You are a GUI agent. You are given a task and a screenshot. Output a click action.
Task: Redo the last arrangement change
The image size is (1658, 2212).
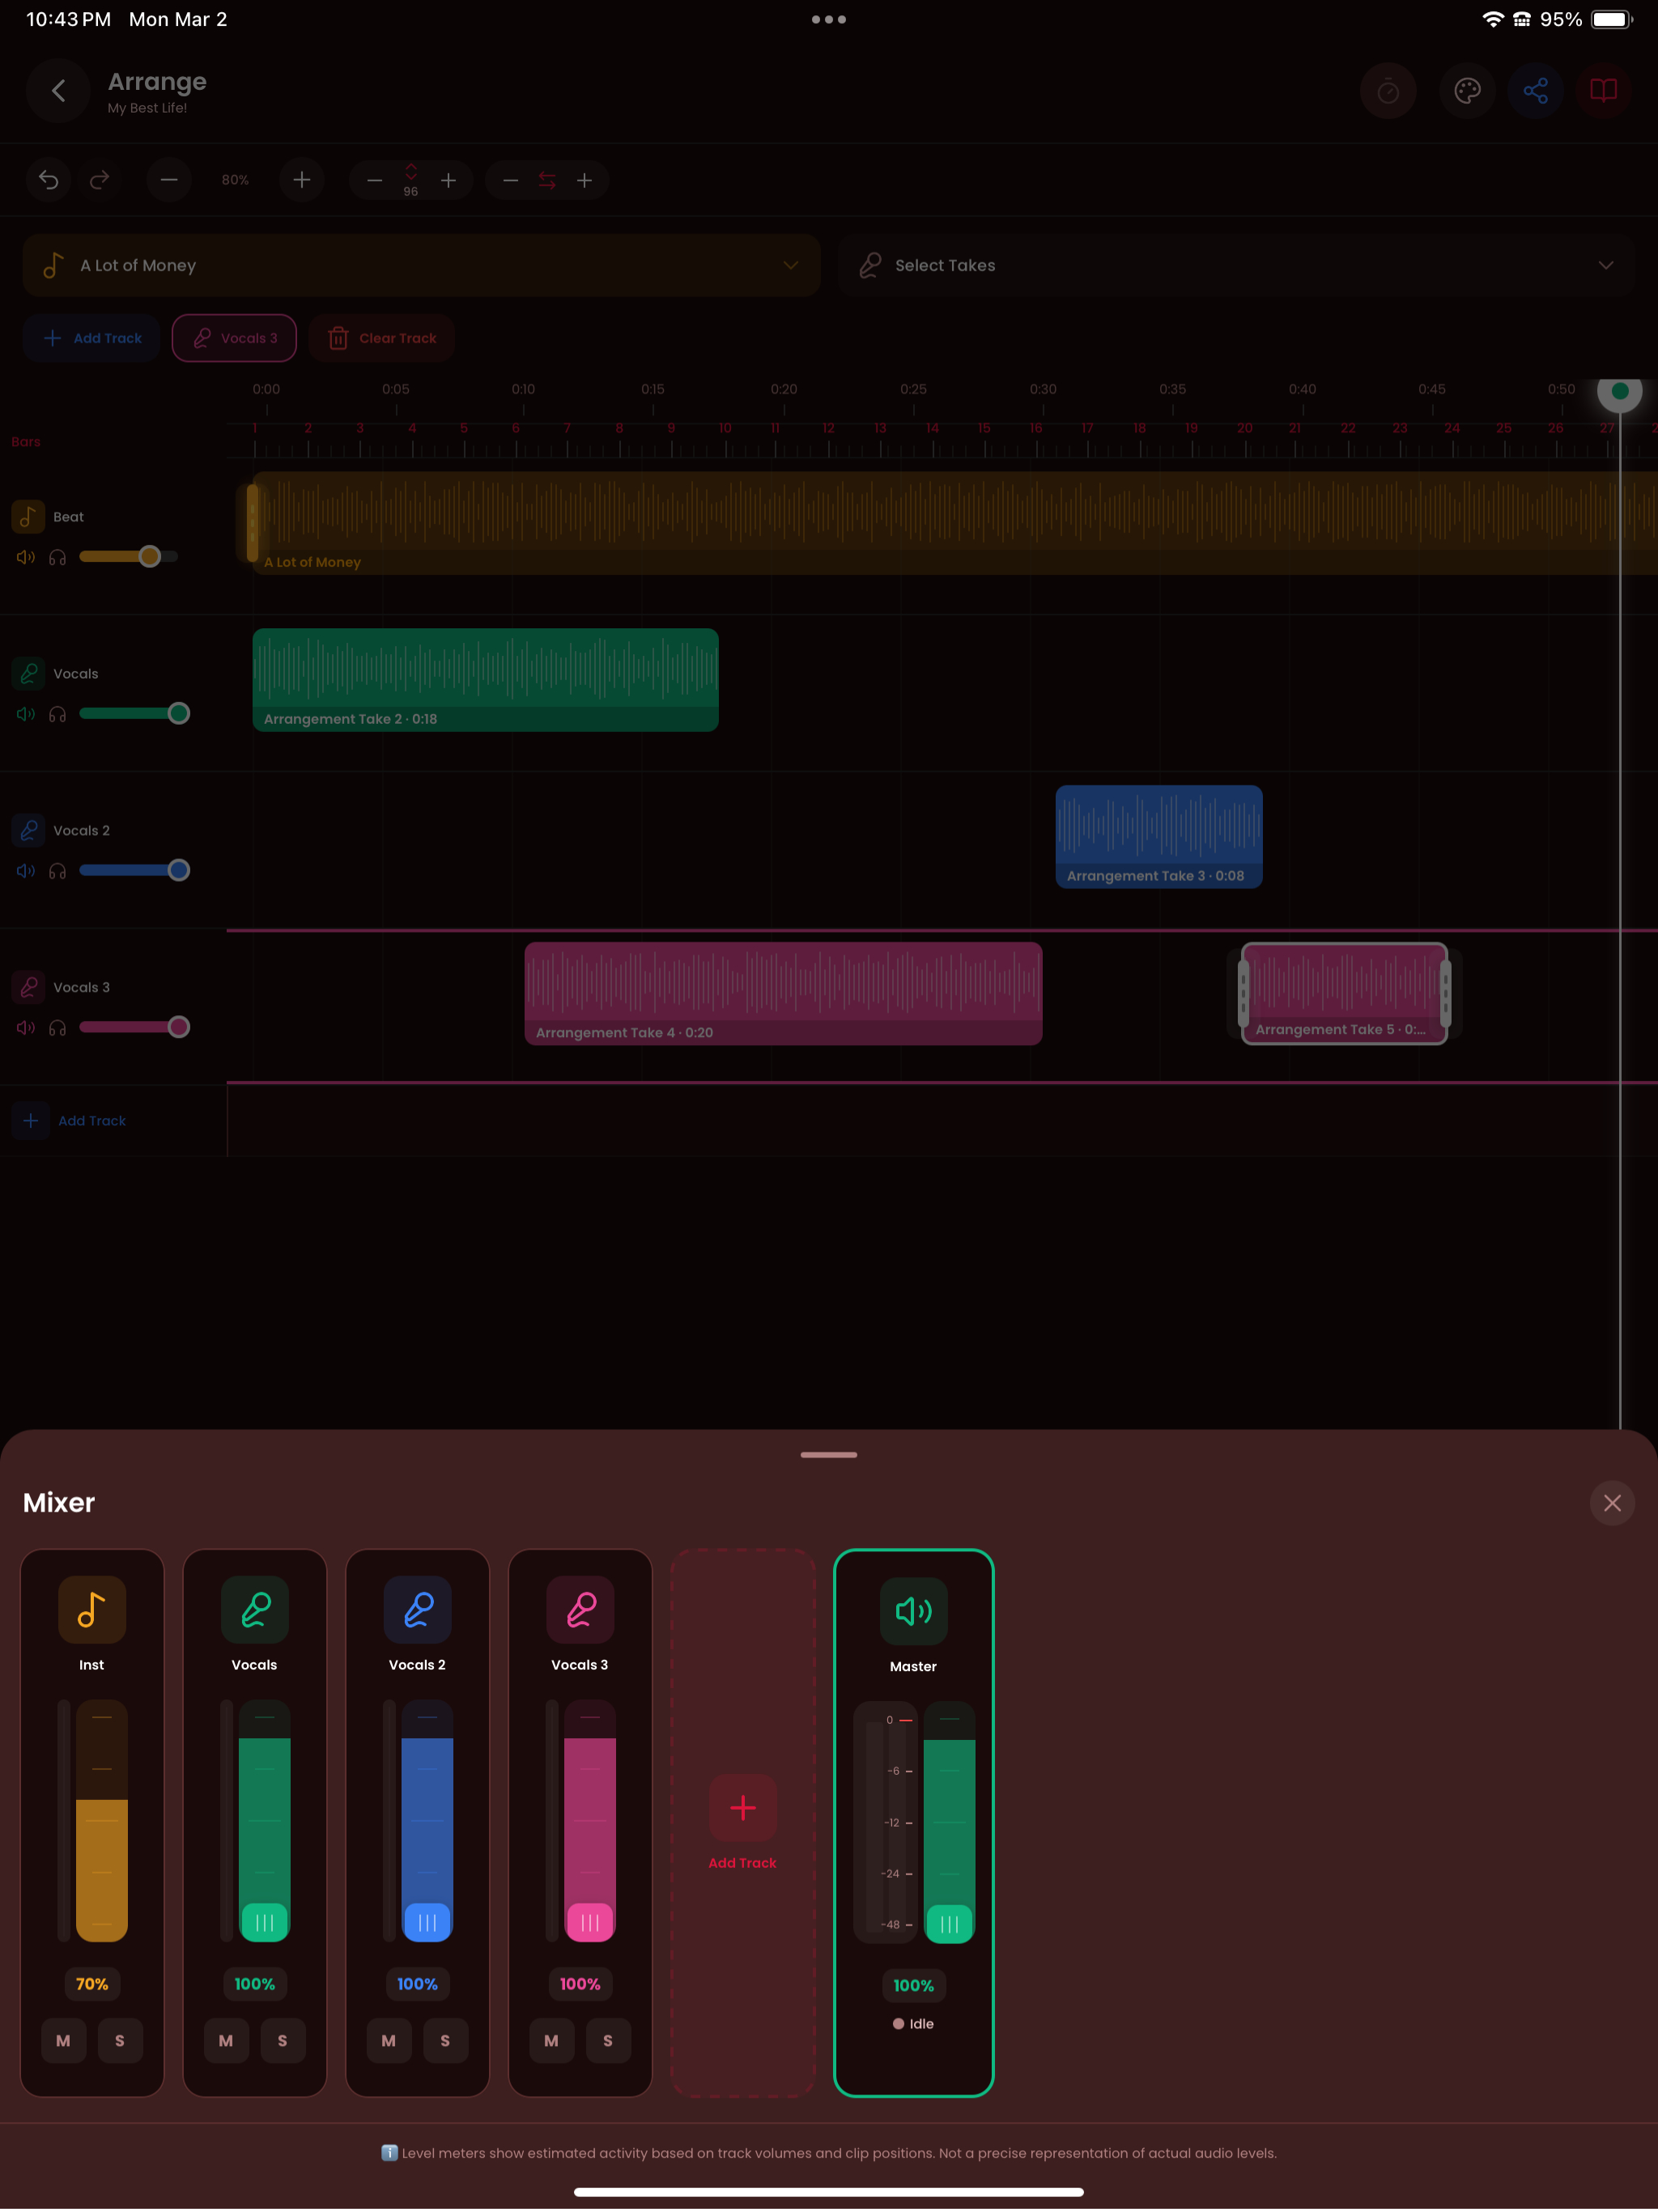pyautogui.click(x=99, y=180)
